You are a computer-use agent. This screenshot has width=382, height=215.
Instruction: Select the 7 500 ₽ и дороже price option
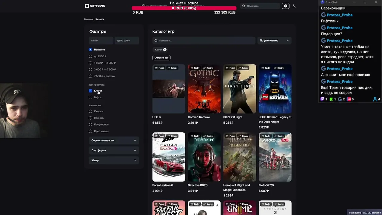pyautogui.click(x=90, y=76)
